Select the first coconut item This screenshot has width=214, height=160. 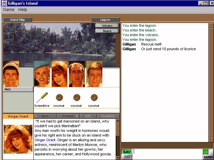coord(59,98)
